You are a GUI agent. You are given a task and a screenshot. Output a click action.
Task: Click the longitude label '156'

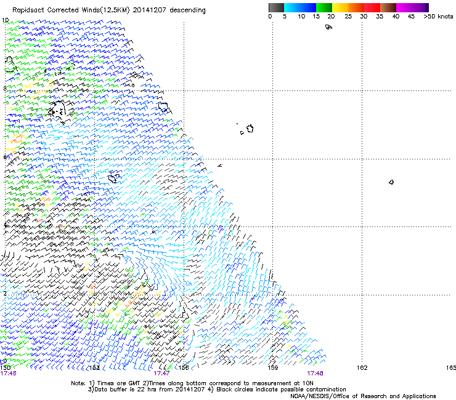(184, 368)
